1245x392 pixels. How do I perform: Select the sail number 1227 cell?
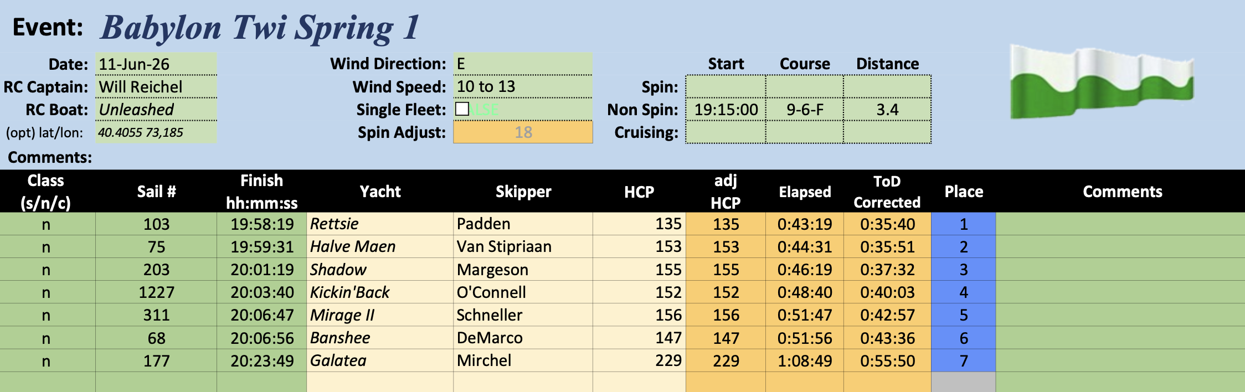156,292
